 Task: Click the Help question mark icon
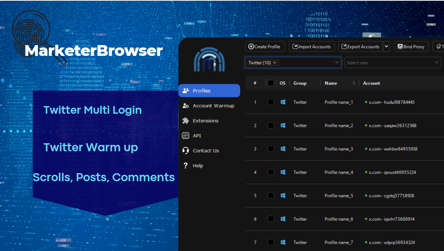(185, 166)
